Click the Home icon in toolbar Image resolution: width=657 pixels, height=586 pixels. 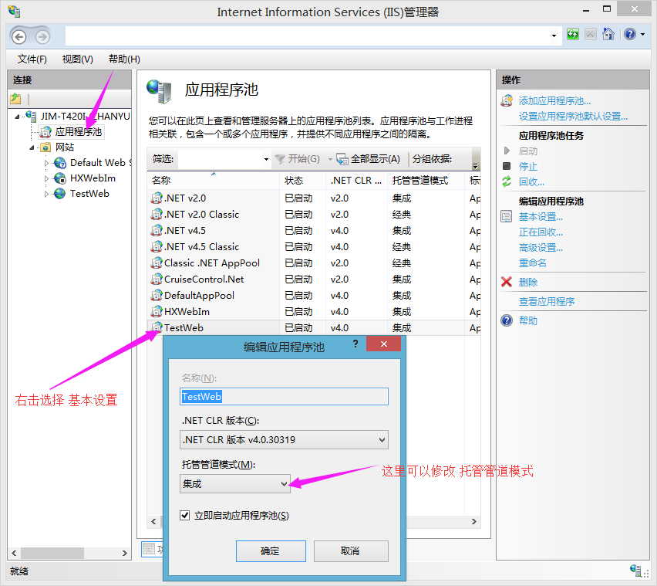pyautogui.click(x=608, y=34)
